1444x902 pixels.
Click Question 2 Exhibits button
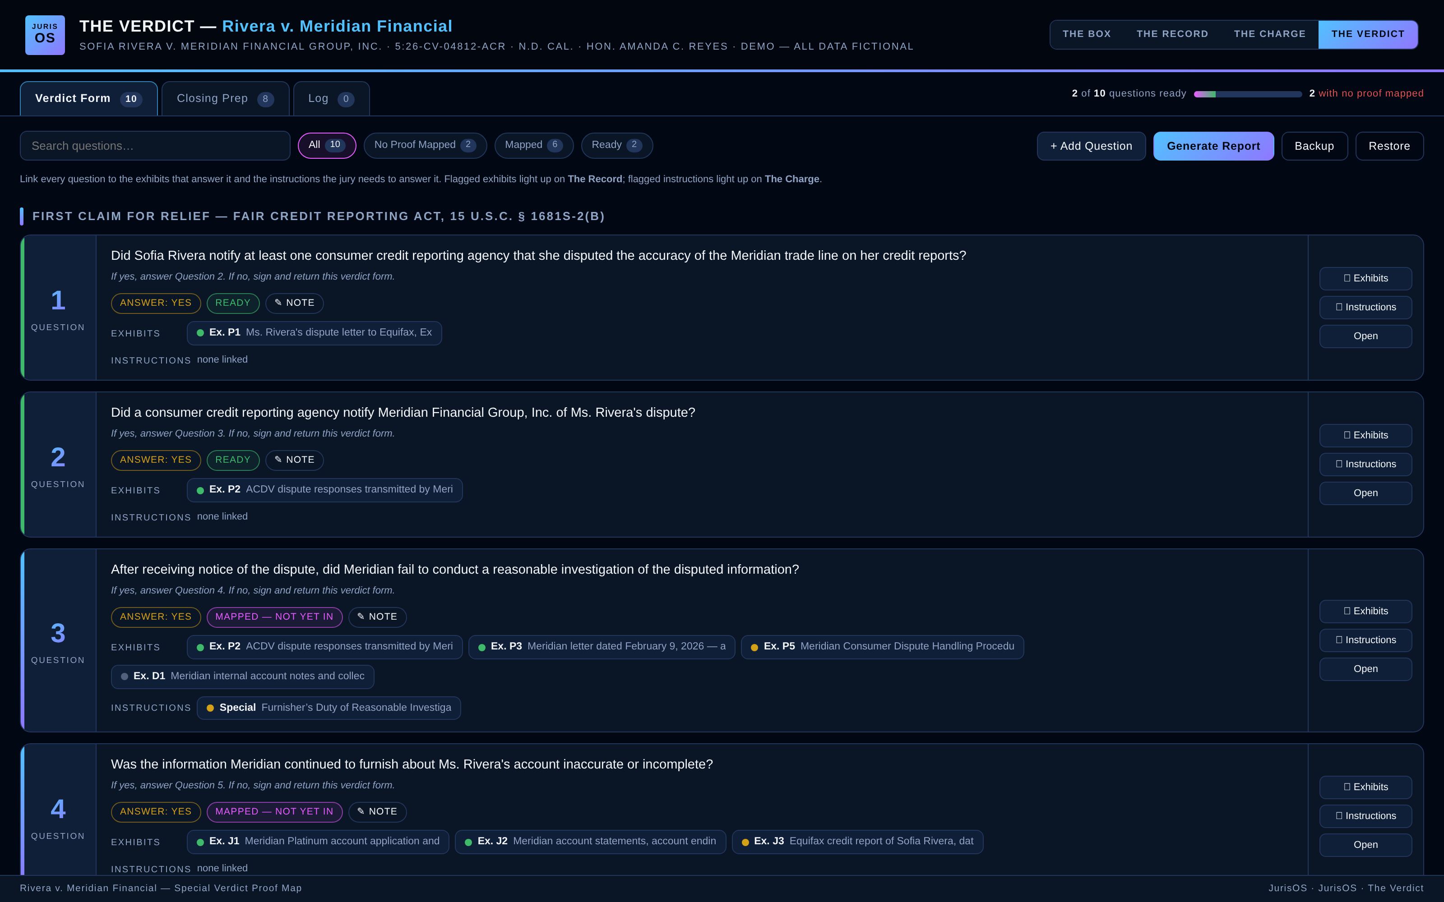tap(1365, 435)
